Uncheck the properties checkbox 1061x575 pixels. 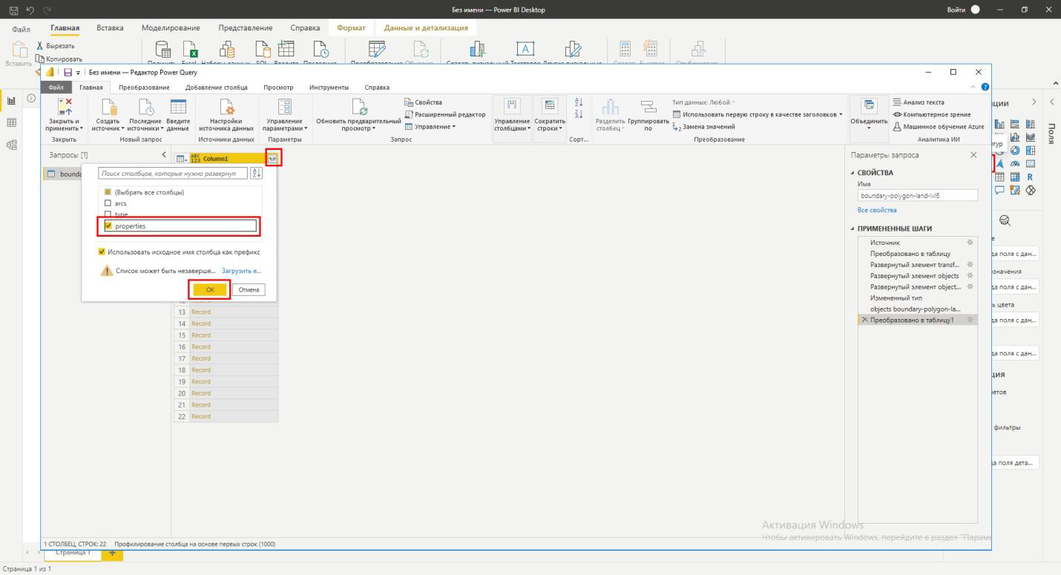point(108,226)
